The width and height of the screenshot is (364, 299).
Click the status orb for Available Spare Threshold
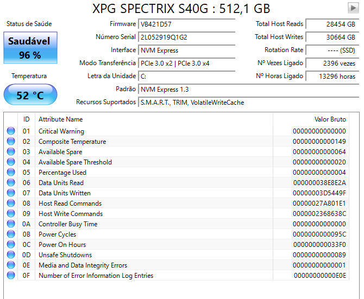click(x=11, y=162)
